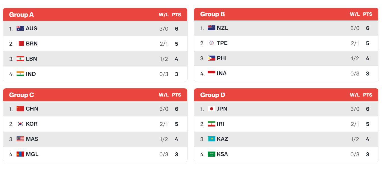Click the Mongolia flag icon
Screen dimensions: 385x172
pos(20,154)
